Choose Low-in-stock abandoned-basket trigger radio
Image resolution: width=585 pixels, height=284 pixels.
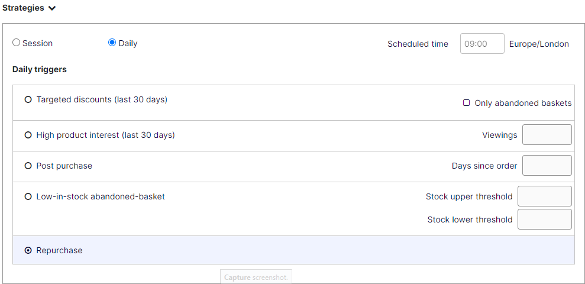tap(28, 196)
